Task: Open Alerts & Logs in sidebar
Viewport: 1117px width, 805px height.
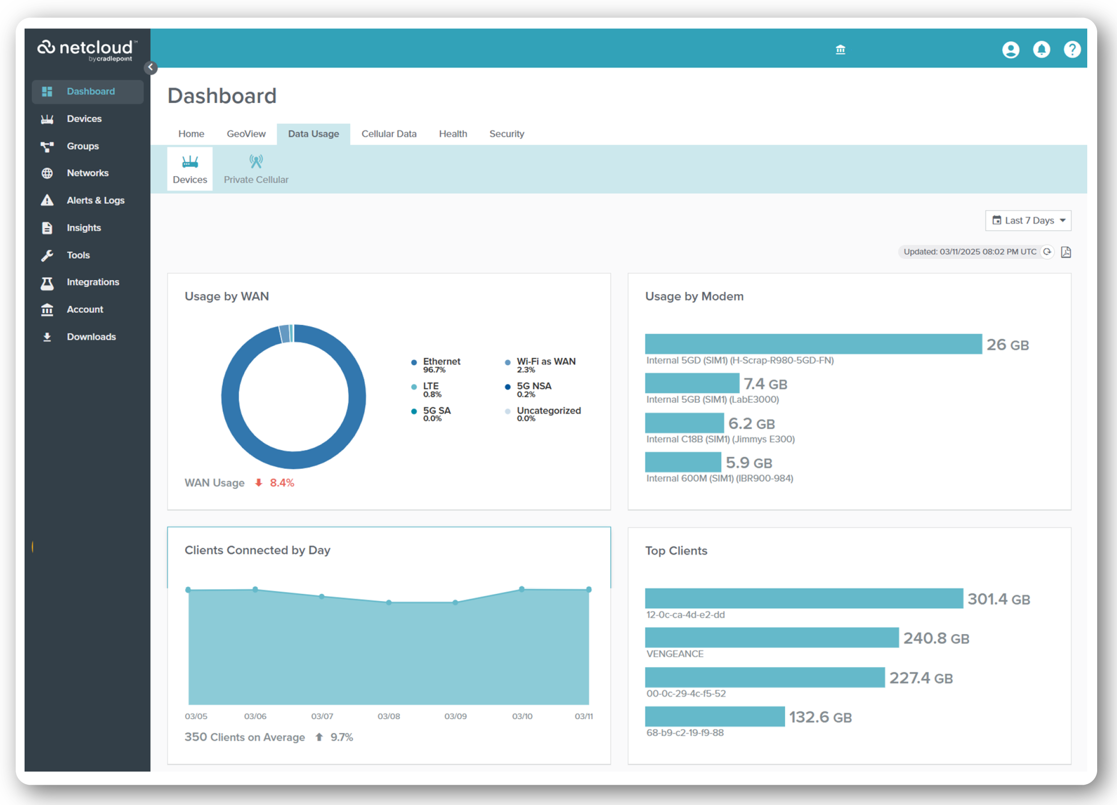Action: pyautogui.click(x=95, y=200)
